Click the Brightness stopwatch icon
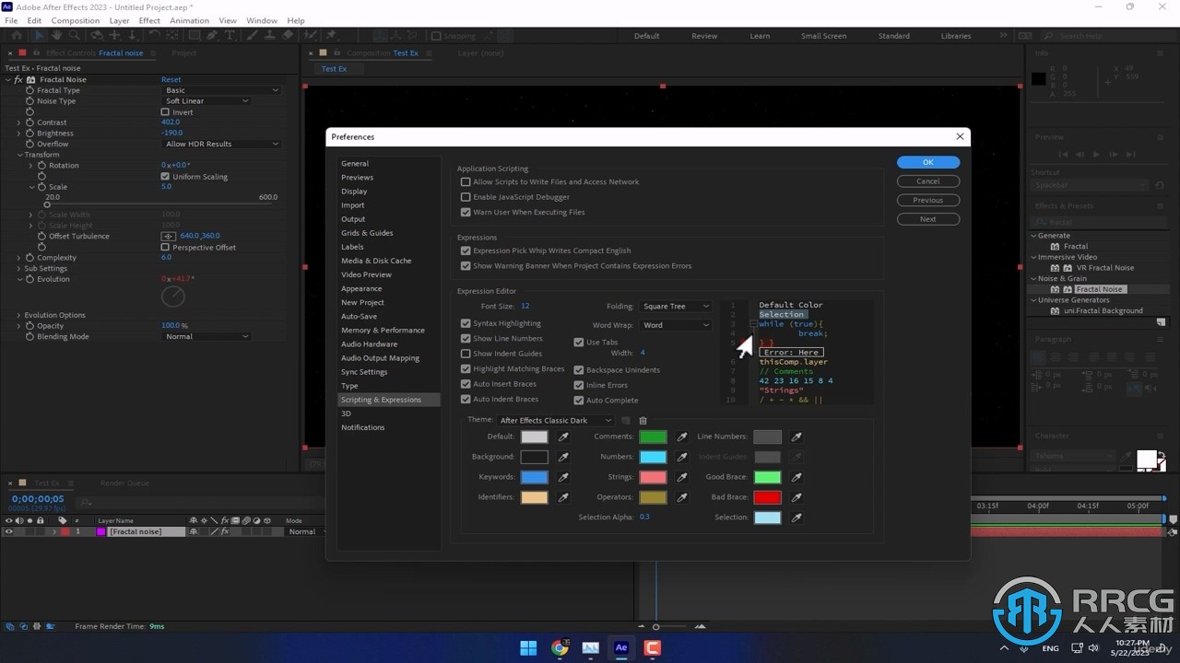 [29, 134]
